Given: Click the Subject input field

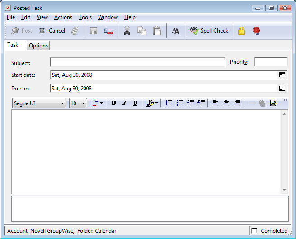Looking at the screenshot, I should click(x=137, y=62).
